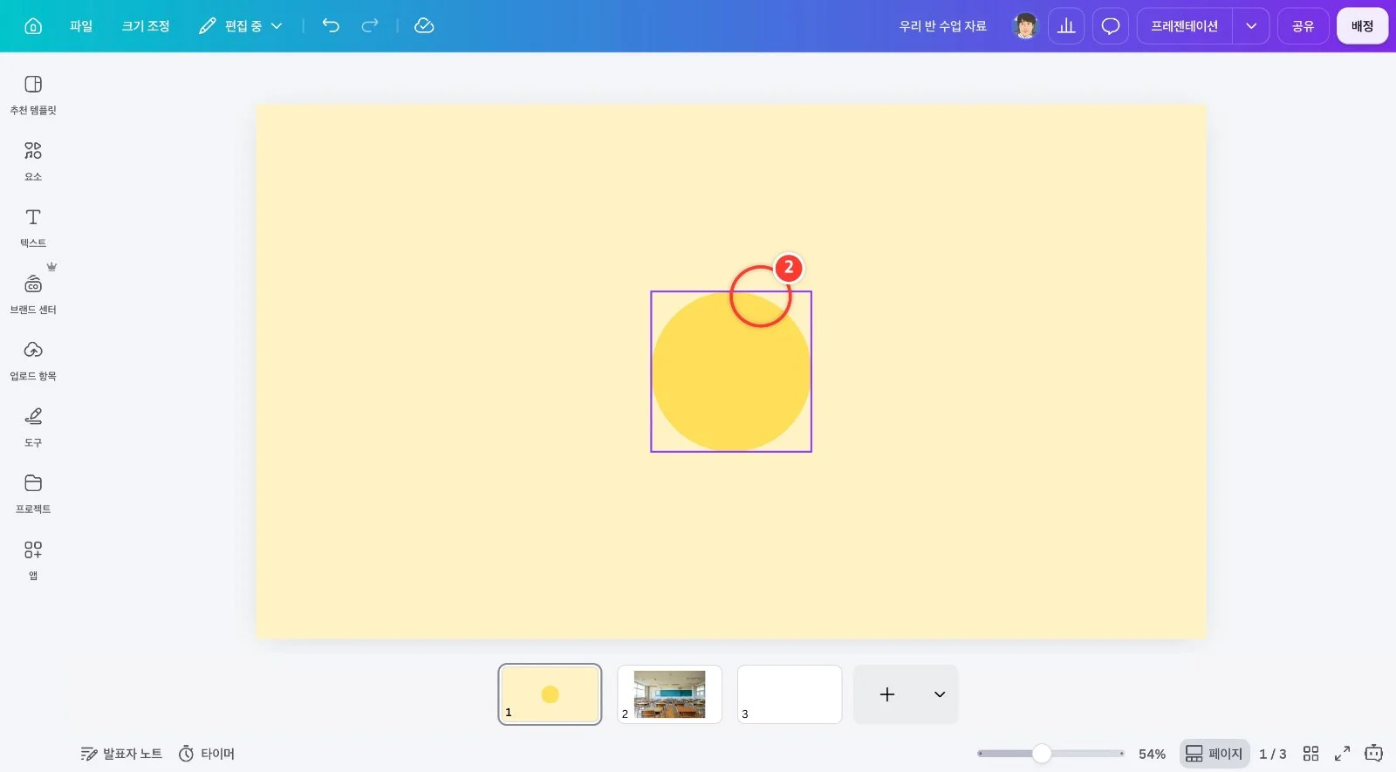The image size is (1396, 772).
Task: Open 업로드 항목 panel
Action: point(33,360)
